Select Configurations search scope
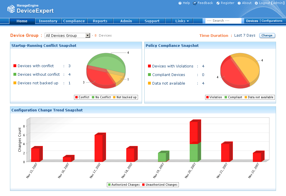The image size is (286, 196). (x=272, y=21)
